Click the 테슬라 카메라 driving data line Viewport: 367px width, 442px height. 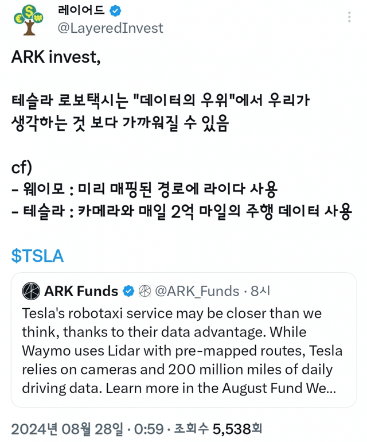pyautogui.click(x=181, y=212)
